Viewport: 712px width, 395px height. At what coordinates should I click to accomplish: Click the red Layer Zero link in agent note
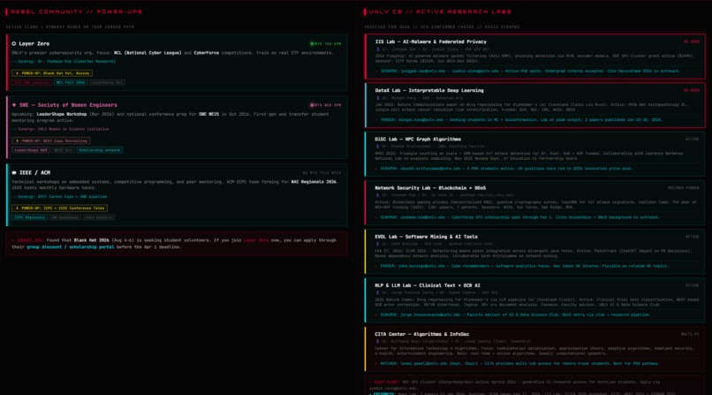click(256, 240)
